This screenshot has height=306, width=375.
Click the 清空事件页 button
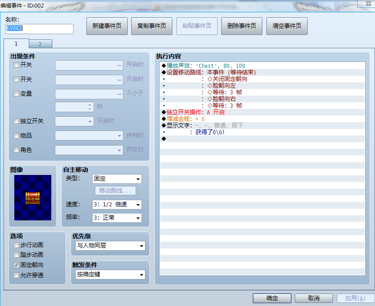[x=287, y=26]
